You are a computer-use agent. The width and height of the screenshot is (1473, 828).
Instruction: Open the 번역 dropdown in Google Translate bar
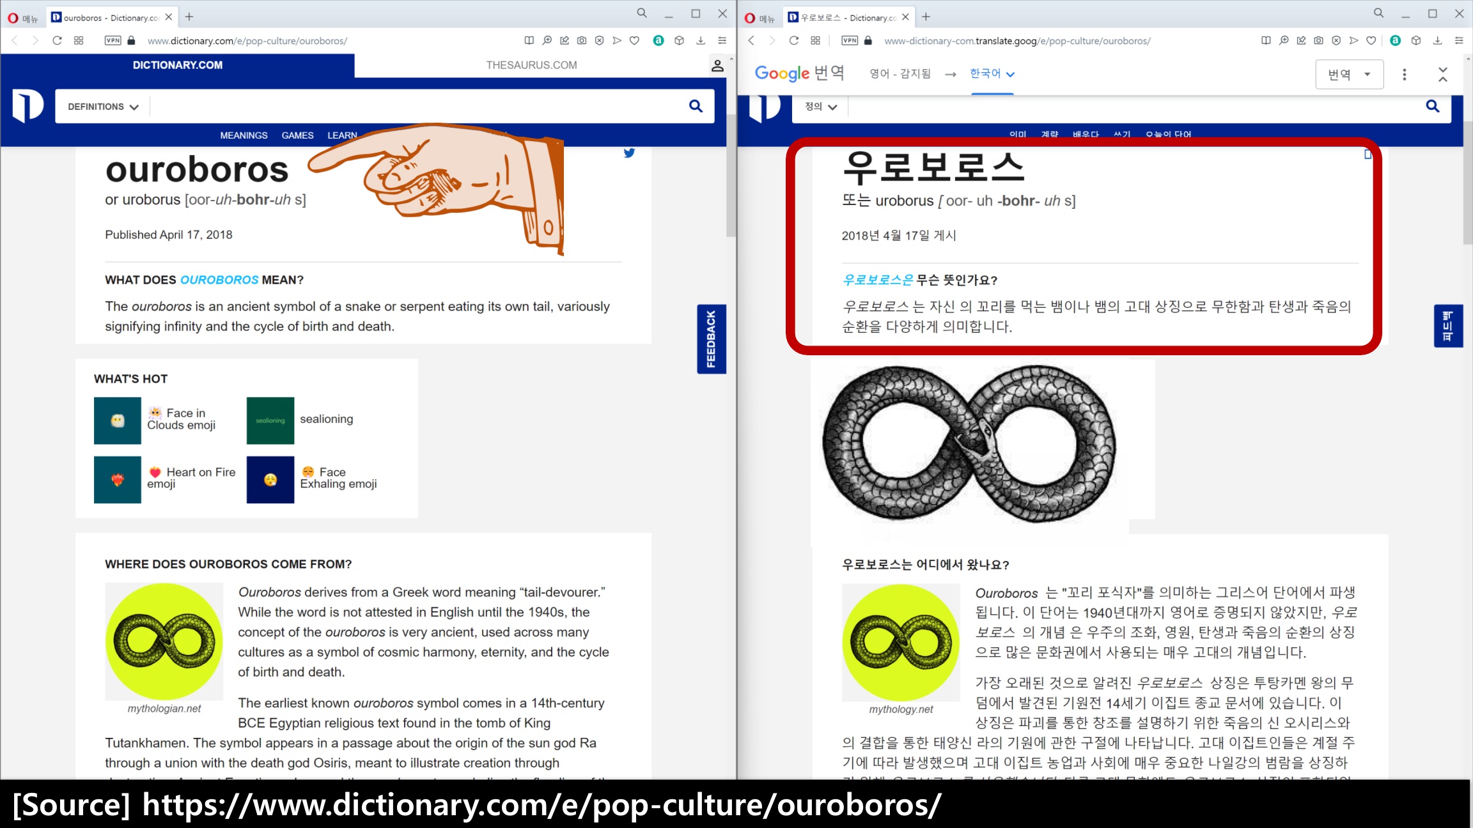click(x=1349, y=74)
